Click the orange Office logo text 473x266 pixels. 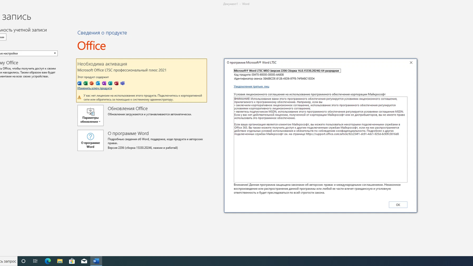click(91, 46)
